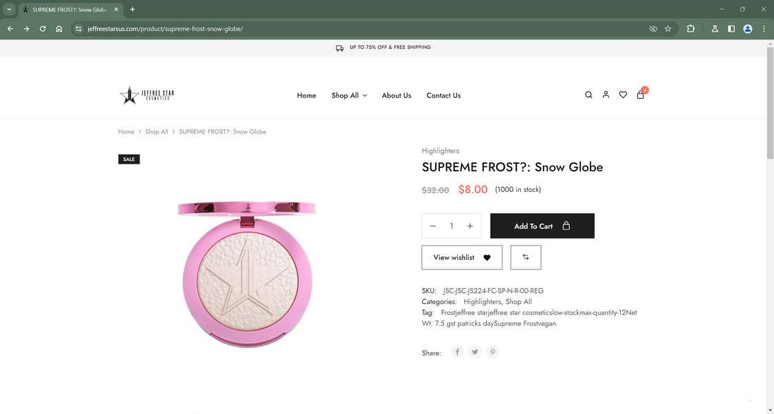Click the Jeffree Star Cosmetics logo
Screen dimensions: 774x414
point(147,95)
